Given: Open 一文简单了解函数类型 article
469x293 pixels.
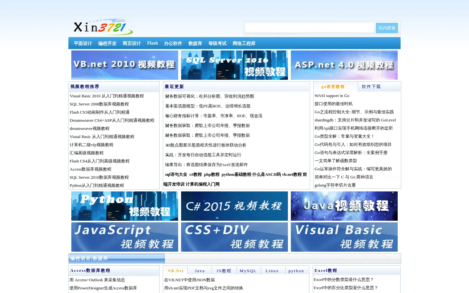Looking at the screenshot, I should (336, 161).
